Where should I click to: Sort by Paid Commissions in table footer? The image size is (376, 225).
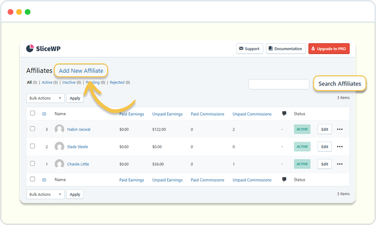pyautogui.click(x=208, y=180)
